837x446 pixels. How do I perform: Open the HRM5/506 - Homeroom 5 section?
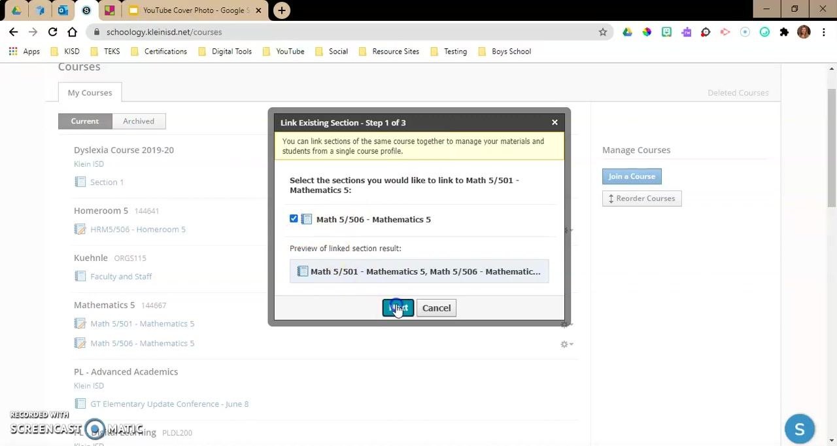point(138,230)
